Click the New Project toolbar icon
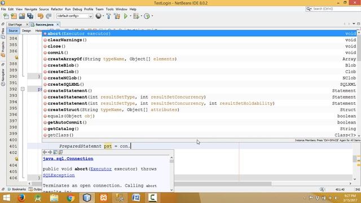 point(14,16)
